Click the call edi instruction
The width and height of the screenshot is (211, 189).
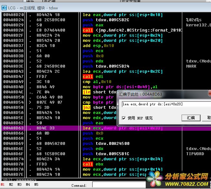[93, 77]
